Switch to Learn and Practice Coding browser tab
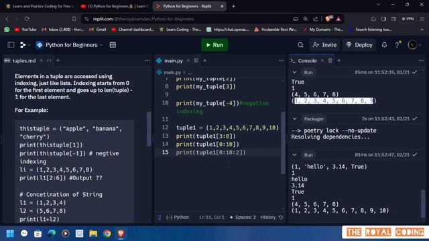Screen dimensions: 429x241 click(40, 6)
